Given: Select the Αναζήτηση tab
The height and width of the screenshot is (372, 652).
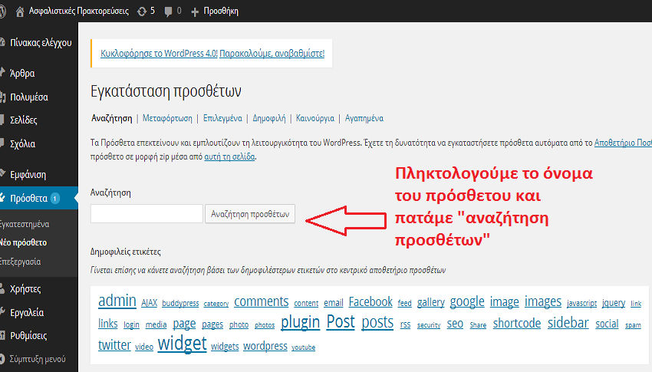Looking at the screenshot, I should click(111, 118).
